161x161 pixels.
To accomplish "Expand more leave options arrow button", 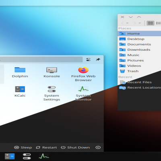I will [x=98, y=147].
